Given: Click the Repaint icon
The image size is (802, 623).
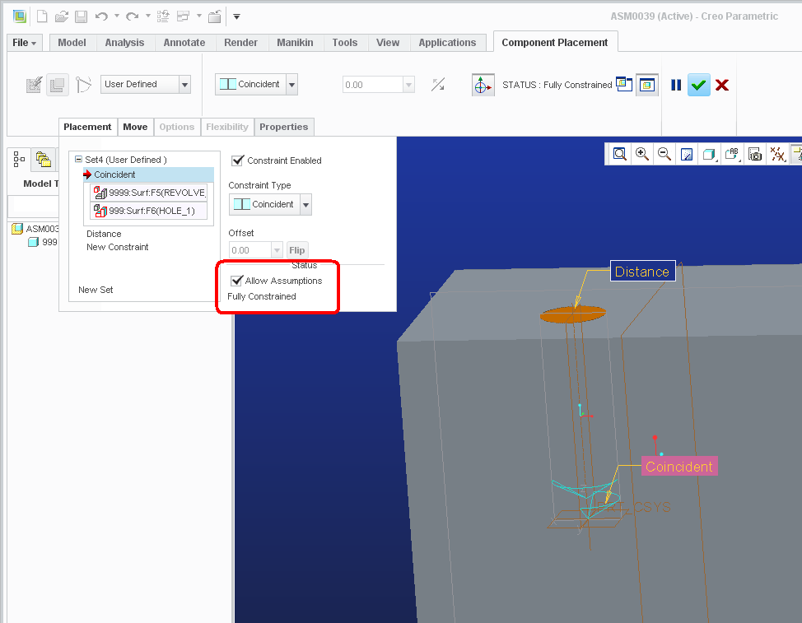Looking at the screenshot, I should pyautogui.click(x=687, y=154).
